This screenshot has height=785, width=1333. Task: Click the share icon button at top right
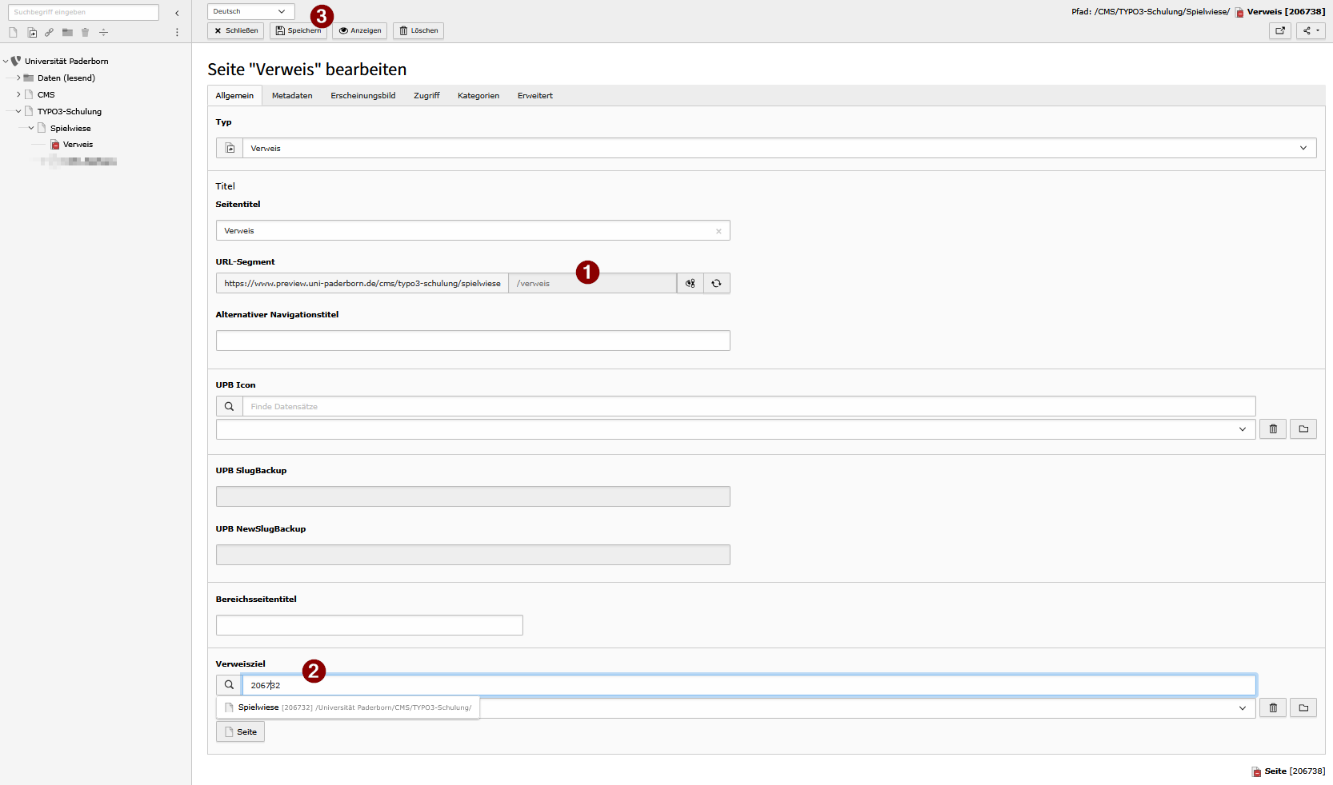pos(1310,30)
